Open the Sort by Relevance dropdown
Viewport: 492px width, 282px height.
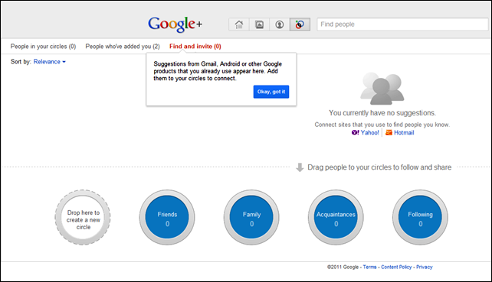[50, 62]
